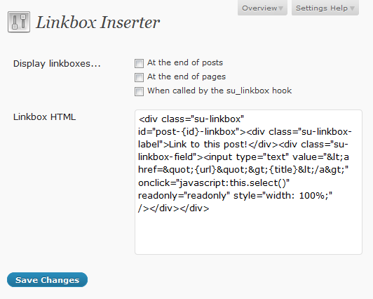Click inside the Linkbox HTML textarea

[x=248, y=182]
